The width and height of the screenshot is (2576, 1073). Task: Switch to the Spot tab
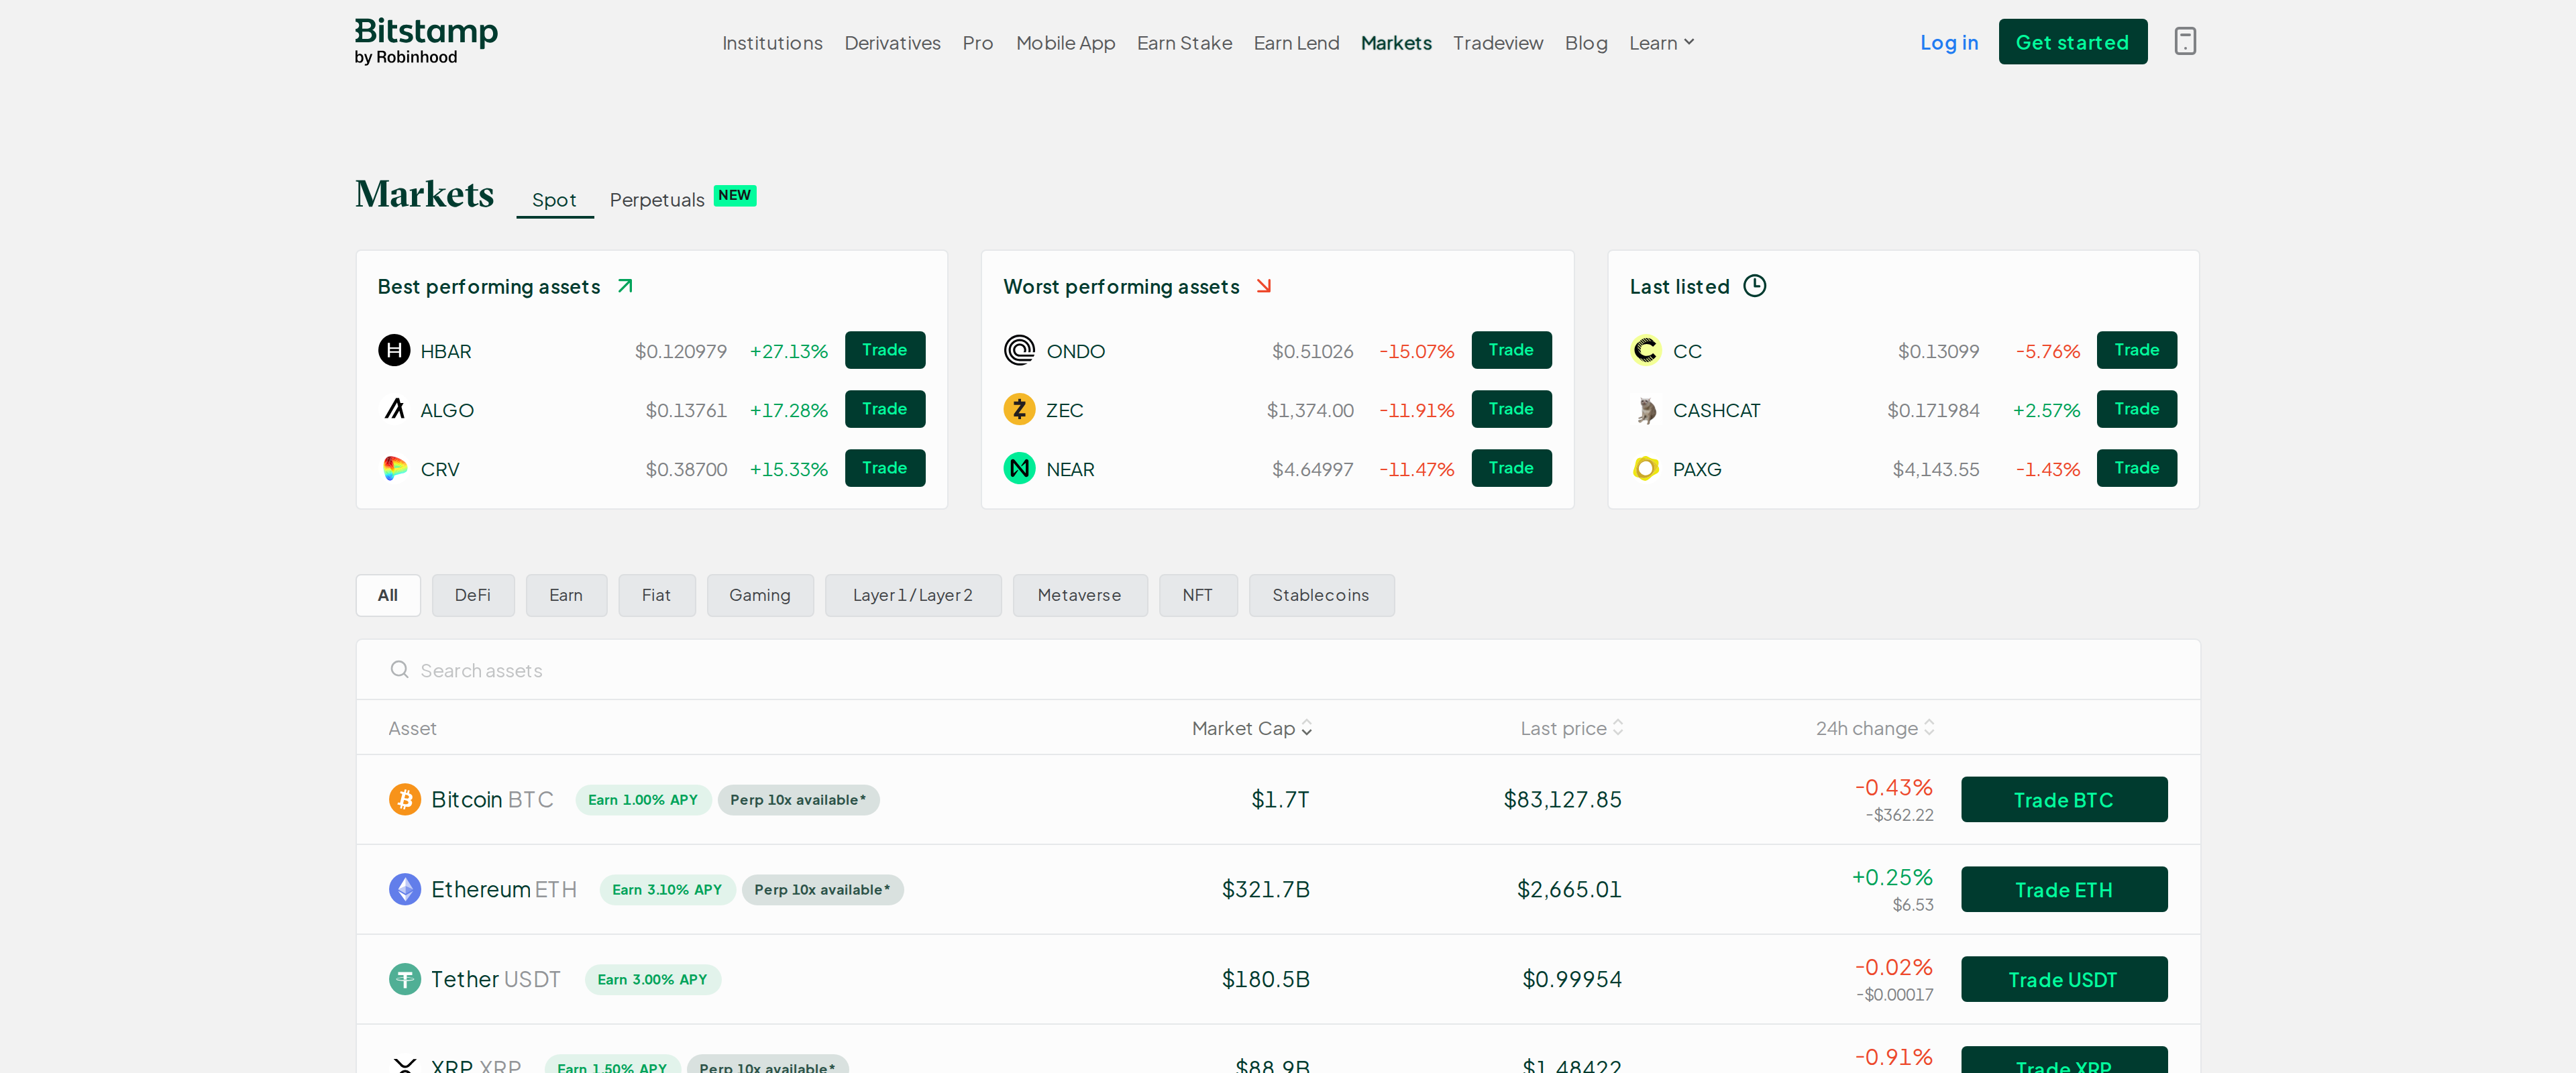point(554,199)
